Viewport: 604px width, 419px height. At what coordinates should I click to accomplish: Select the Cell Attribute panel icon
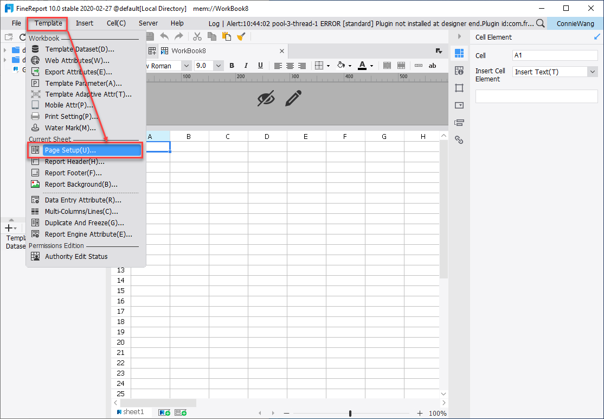click(459, 71)
